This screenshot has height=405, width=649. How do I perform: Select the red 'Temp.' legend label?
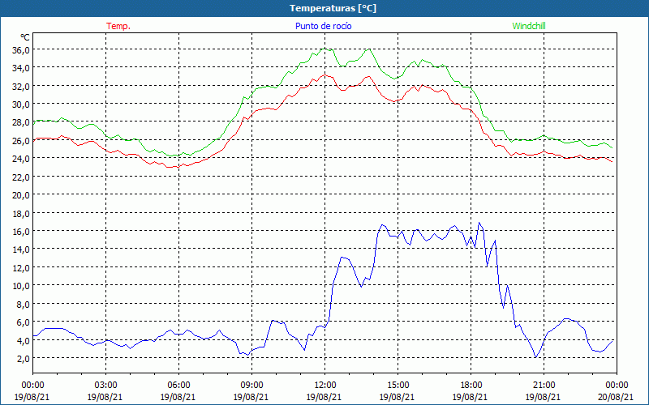[x=118, y=26]
